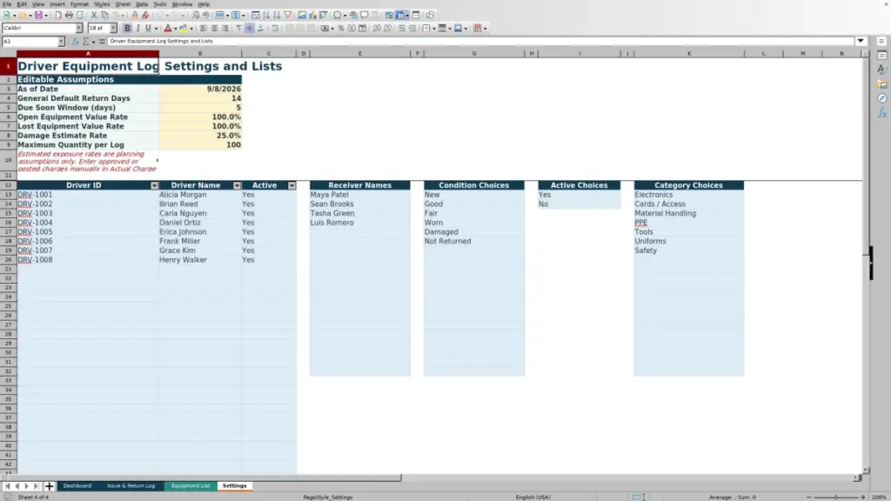Click the zoom slider in status bar
Image resolution: width=891 pixels, height=501 pixels.
tap(835, 498)
